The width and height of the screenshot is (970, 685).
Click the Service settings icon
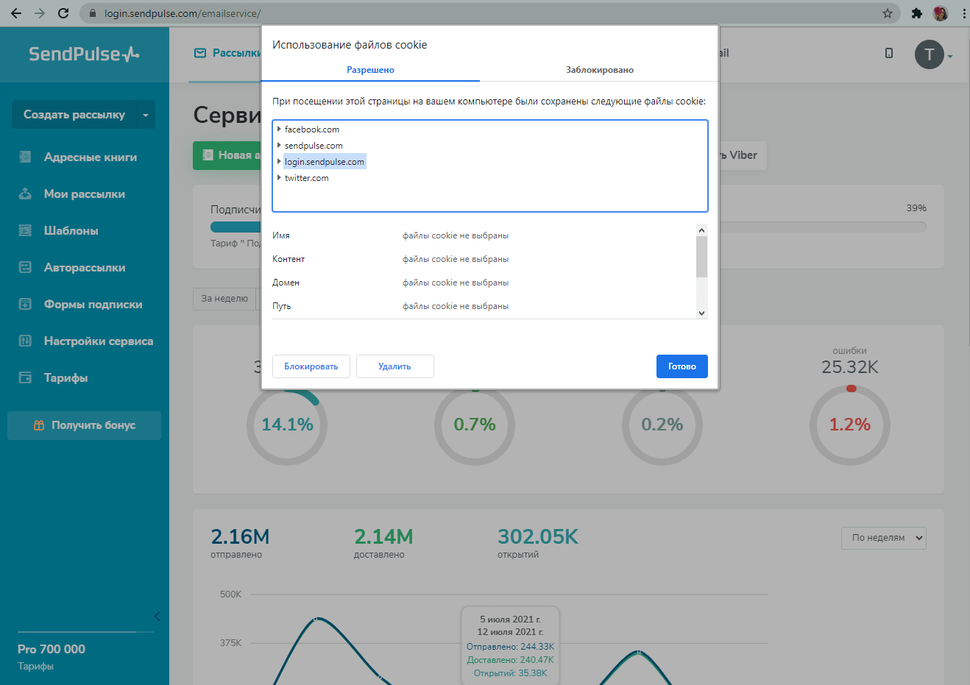coord(25,341)
